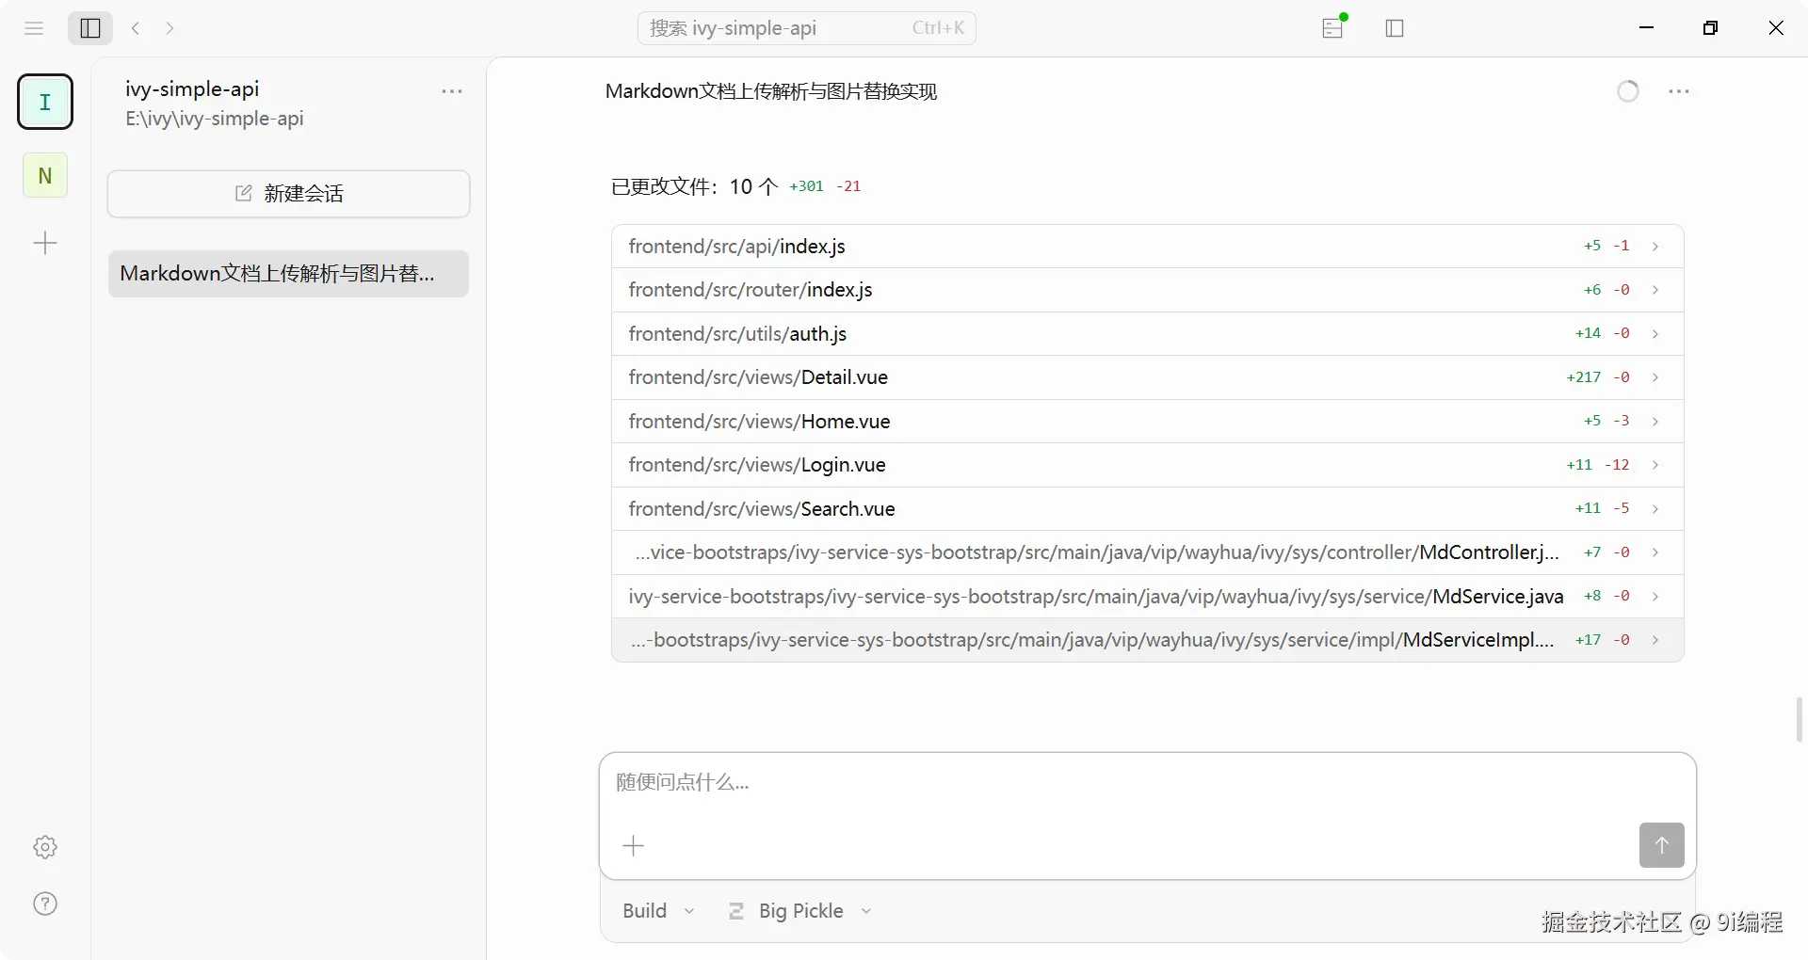
Task: Open the Big Pickle model dropdown
Action: click(x=800, y=911)
